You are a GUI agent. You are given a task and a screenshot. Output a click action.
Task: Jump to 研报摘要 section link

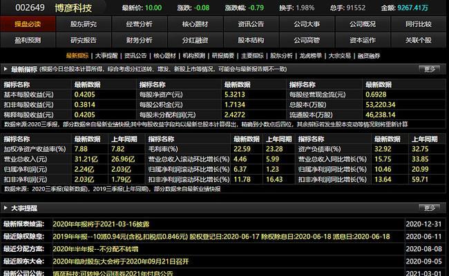pyautogui.click(x=223, y=56)
